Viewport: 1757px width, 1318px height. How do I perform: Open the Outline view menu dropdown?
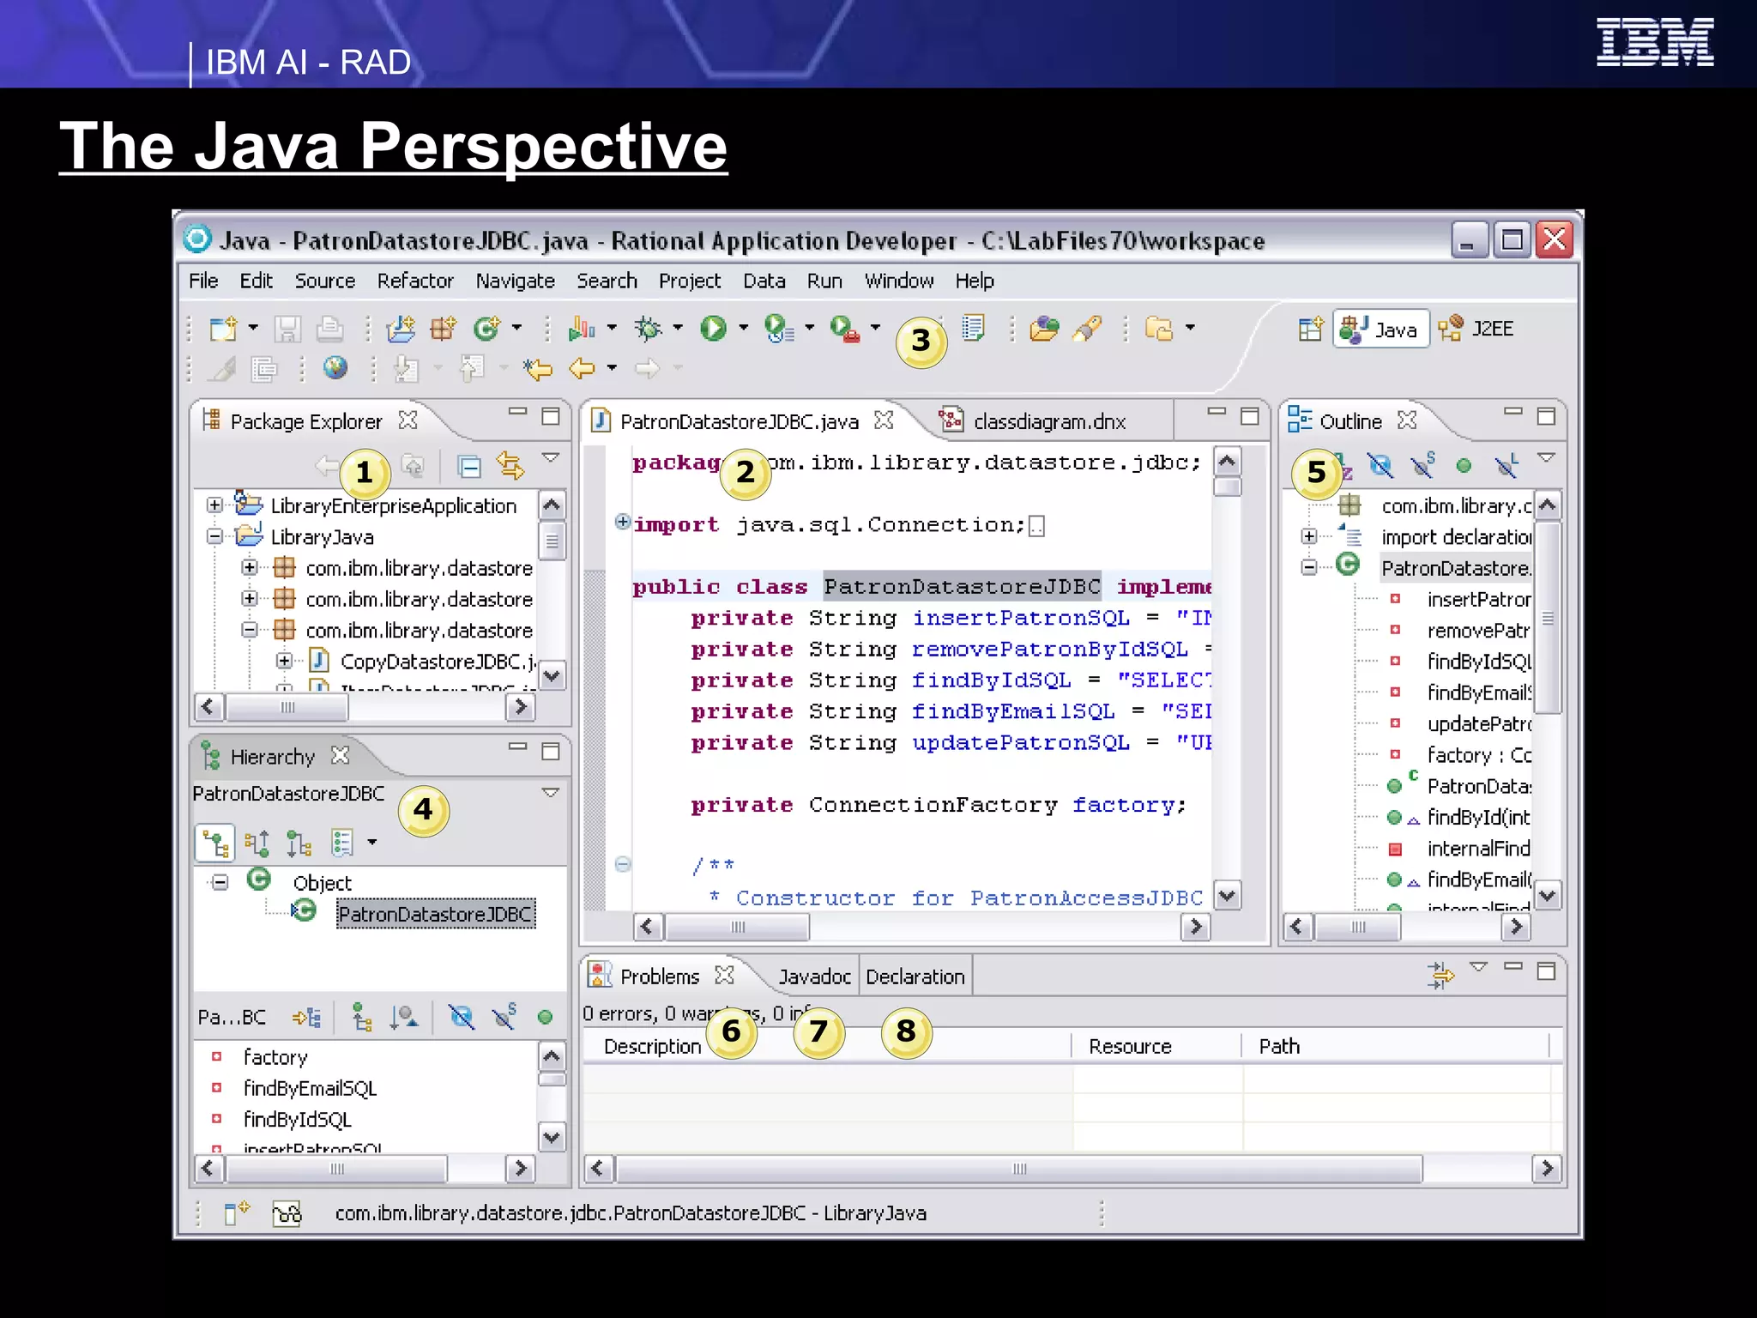point(1546,458)
